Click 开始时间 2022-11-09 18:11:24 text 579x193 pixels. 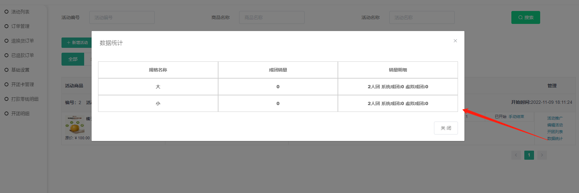click(541, 102)
